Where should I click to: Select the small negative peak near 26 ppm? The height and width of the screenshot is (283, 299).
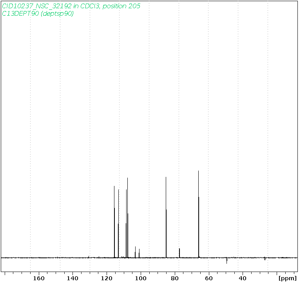pyautogui.click(x=265, y=259)
